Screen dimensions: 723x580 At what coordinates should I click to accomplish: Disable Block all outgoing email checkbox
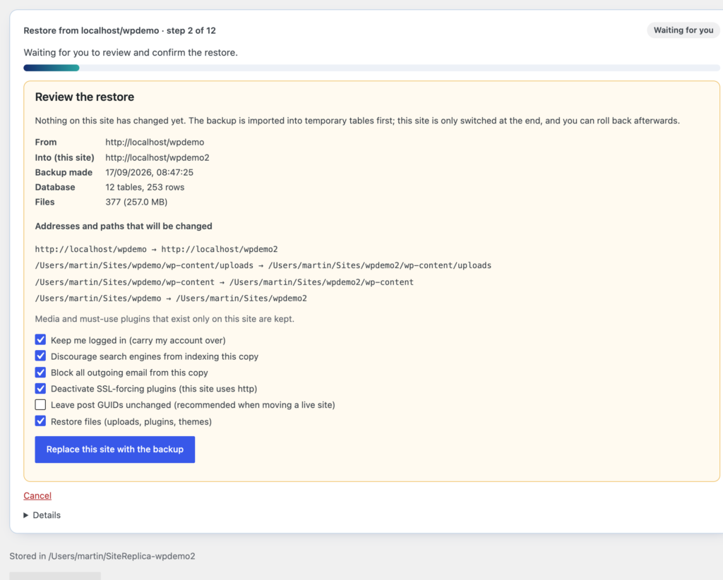(x=40, y=373)
